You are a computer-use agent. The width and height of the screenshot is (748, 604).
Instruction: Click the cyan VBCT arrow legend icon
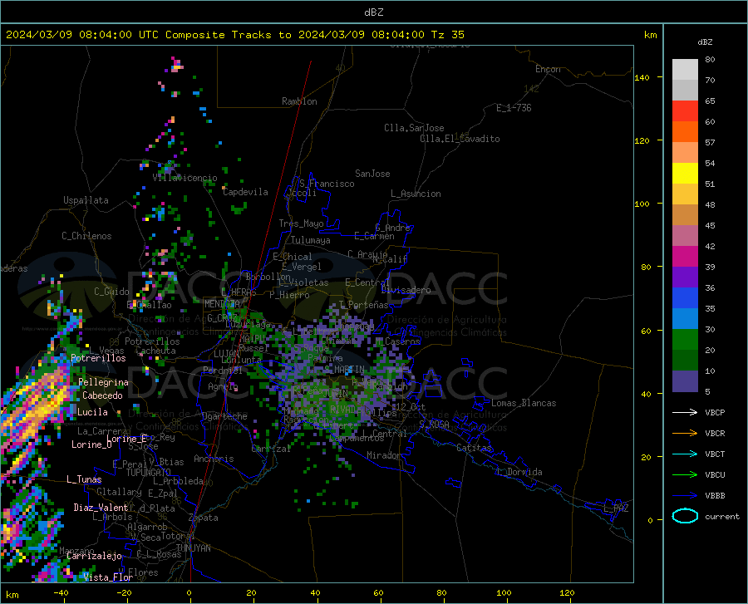[685, 454]
